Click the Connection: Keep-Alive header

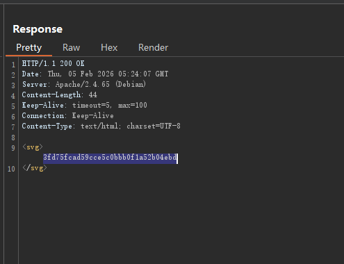click(x=67, y=115)
